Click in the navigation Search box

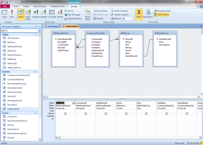[20, 30]
